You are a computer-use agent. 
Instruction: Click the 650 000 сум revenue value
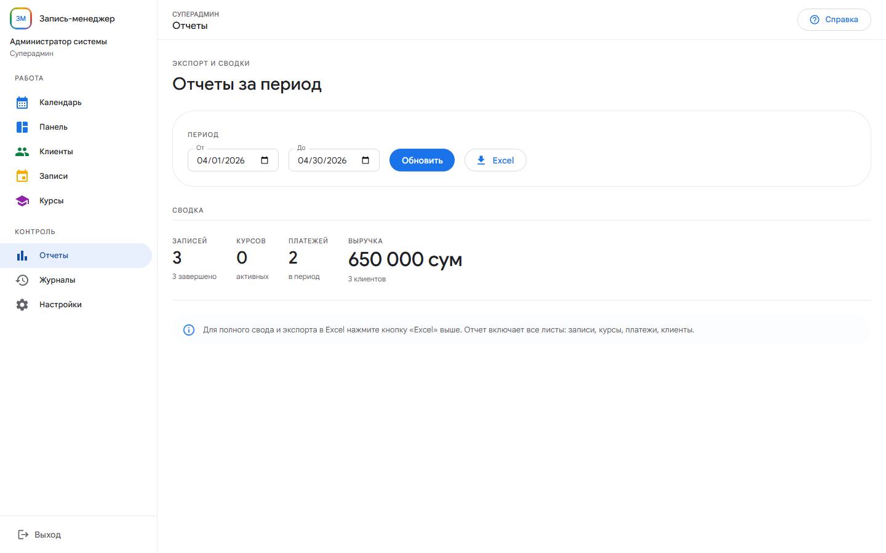[x=405, y=259]
